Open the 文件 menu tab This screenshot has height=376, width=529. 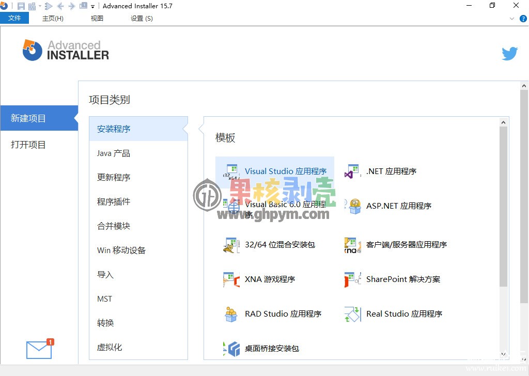(14, 18)
